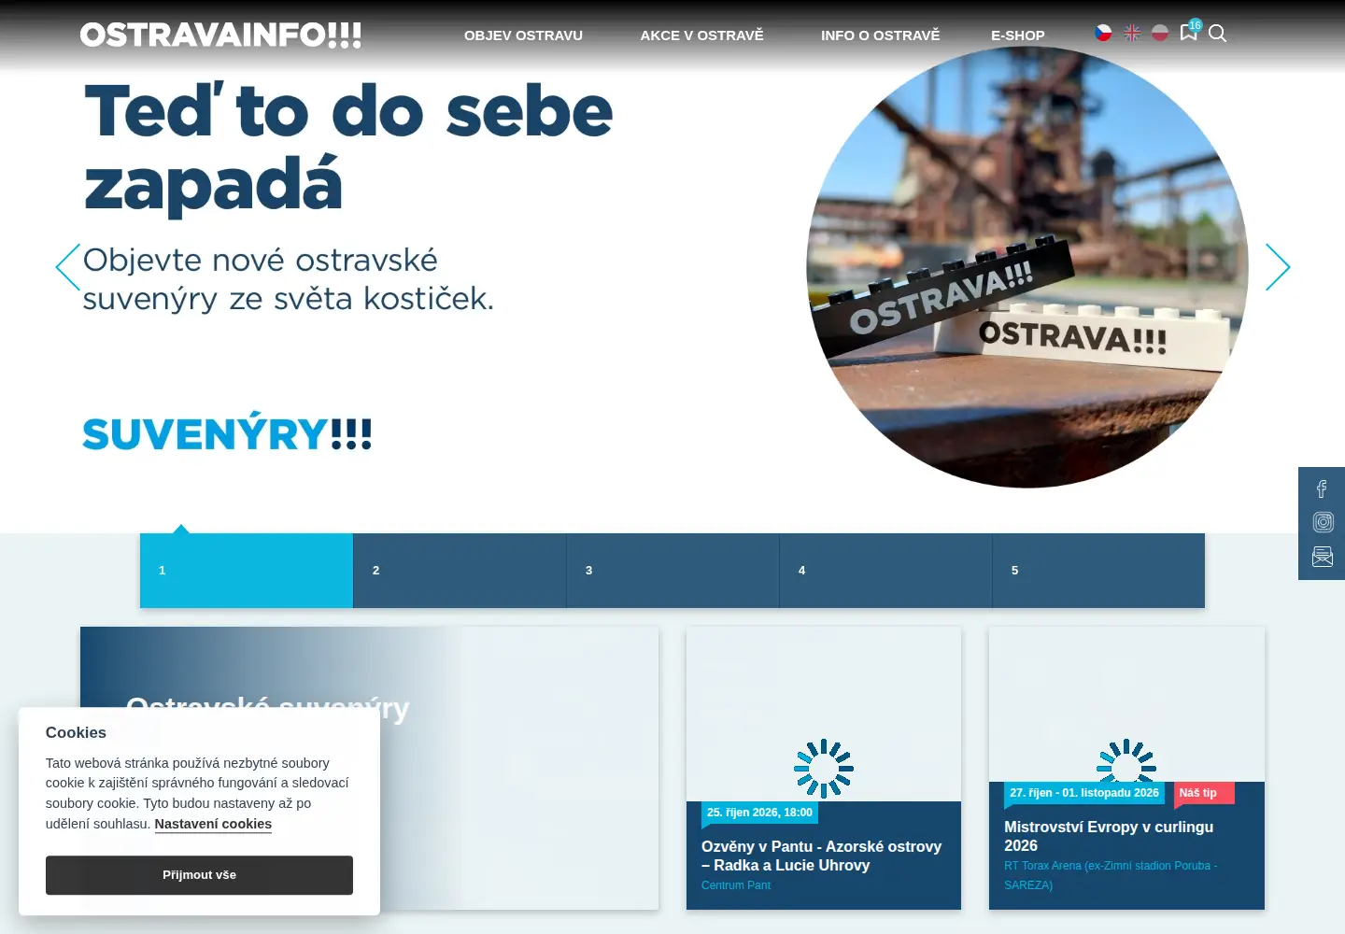Open the INFO O OSTRAVĚ menu

click(x=880, y=35)
